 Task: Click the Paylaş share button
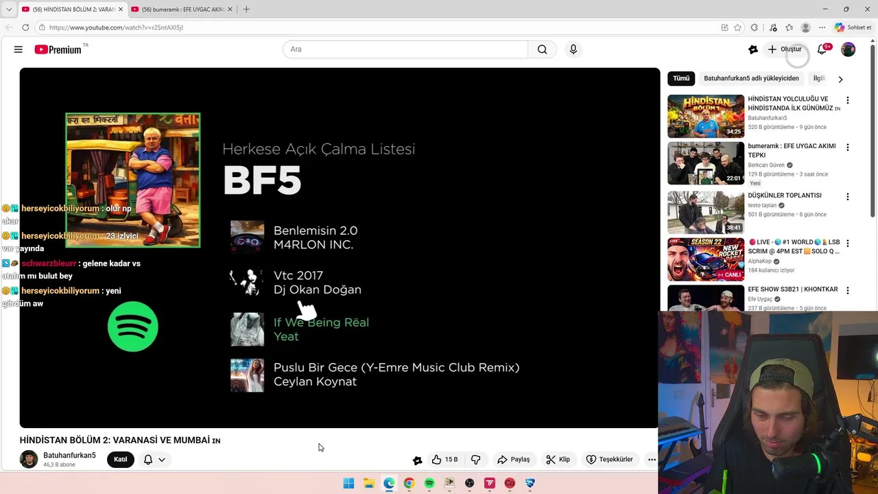tap(513, 460)
